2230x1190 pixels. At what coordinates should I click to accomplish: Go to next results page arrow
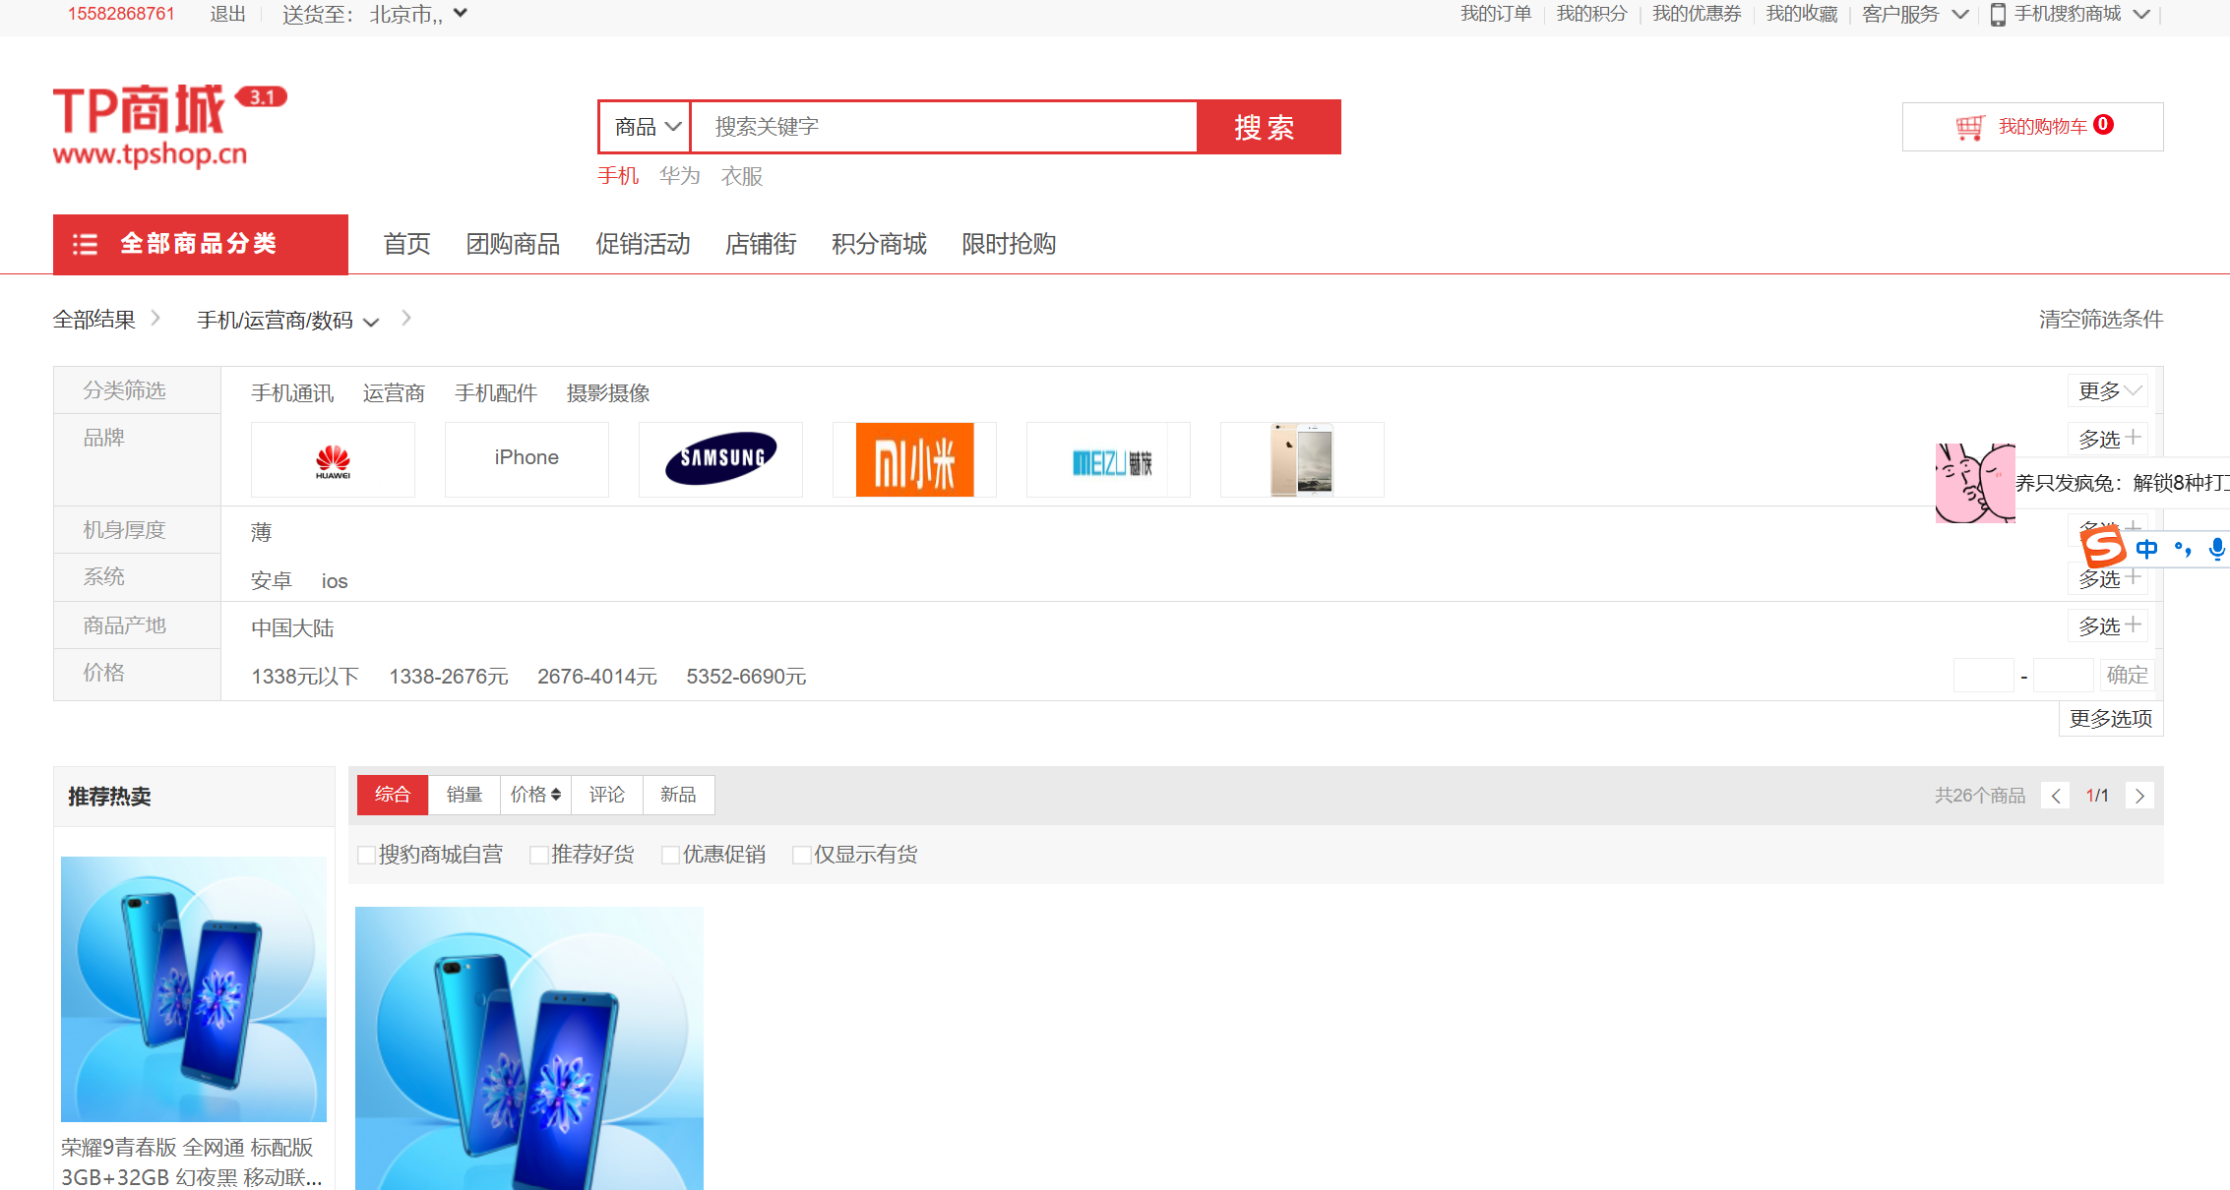click(2139, 796)
